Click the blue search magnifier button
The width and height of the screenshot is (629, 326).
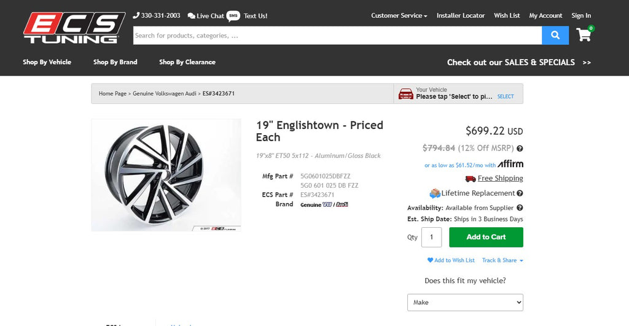555,35
